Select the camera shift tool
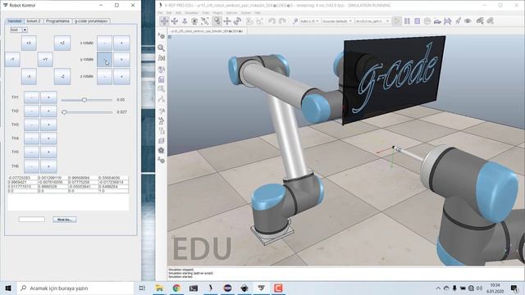This screenshot has height=295, width=525. click(185, 21)
